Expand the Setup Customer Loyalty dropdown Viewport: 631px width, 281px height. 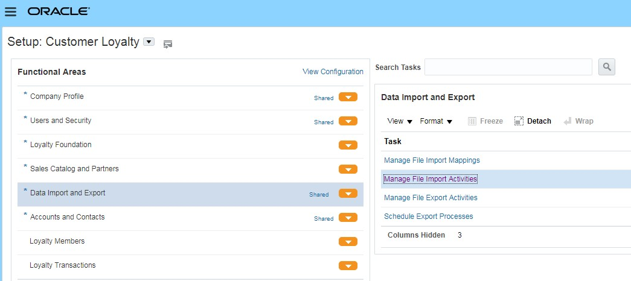click(x=149, y=42)
